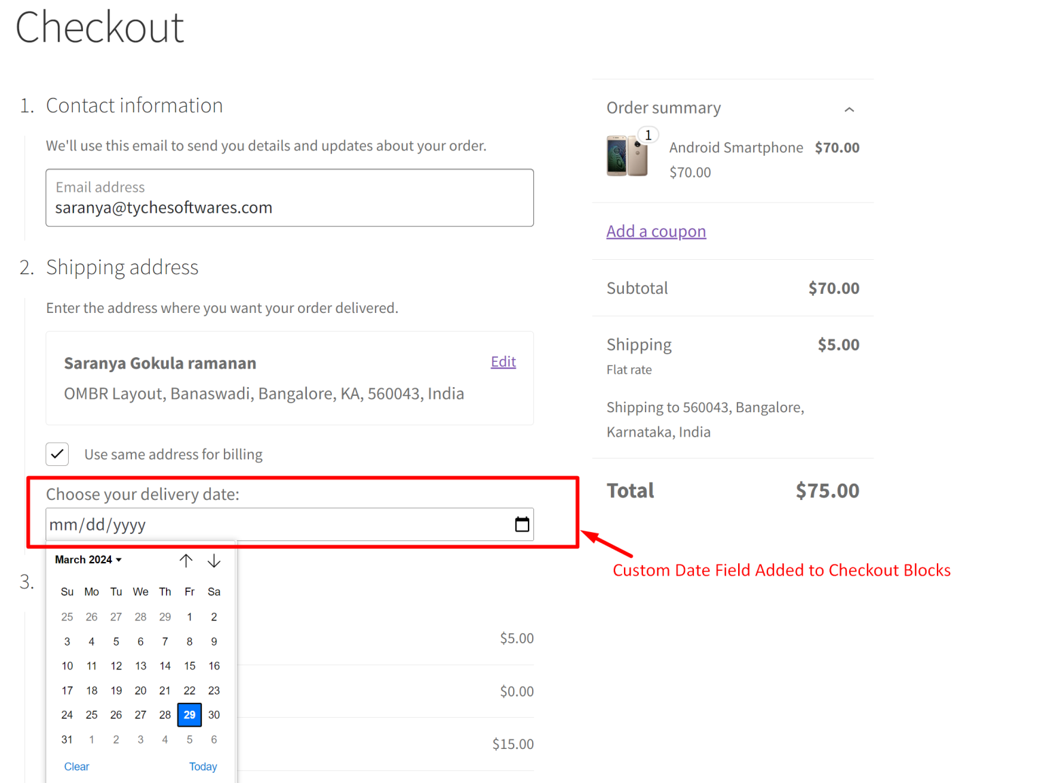Image resolution: width=1045 pixels, height=783 pixels.
Task: Select March 15 in the calendar
Action: (x=189, y=665)
